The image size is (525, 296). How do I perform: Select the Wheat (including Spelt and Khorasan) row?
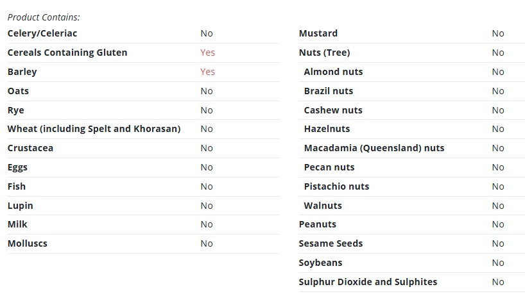tap(144, 129)
